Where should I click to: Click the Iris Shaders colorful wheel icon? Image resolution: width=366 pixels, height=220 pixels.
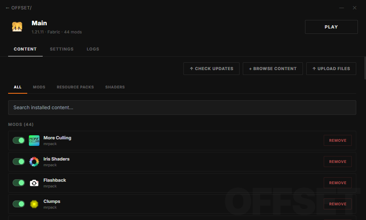tap(34, 162)
